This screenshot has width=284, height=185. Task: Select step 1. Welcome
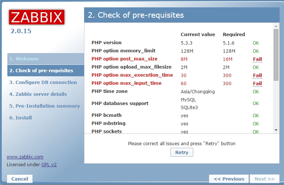tap(46, 59)
